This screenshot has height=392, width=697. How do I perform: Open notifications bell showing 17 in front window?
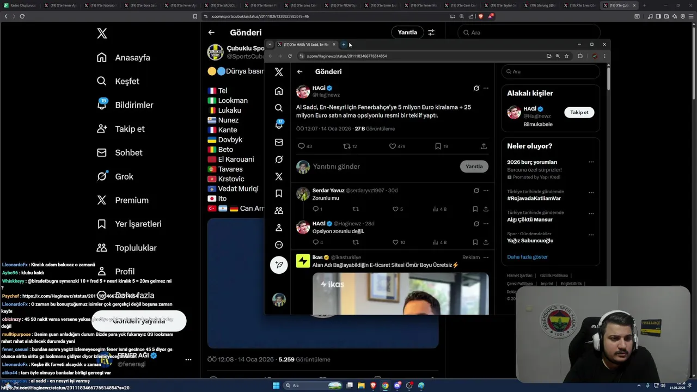(279, 125)
